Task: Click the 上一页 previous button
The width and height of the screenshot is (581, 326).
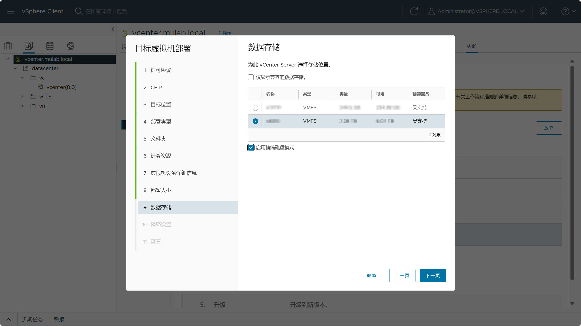Action: (402, 276)
